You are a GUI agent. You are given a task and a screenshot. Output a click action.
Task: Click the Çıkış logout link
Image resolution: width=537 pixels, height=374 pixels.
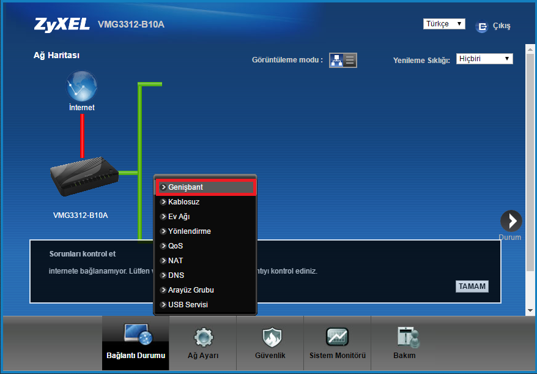coord(502,26)
